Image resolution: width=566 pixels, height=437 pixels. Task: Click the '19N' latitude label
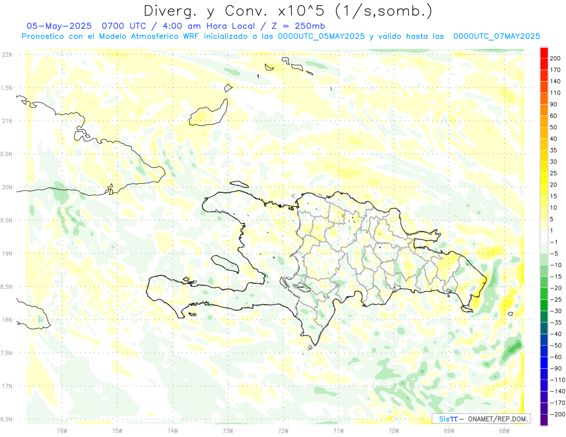point(7,254)
